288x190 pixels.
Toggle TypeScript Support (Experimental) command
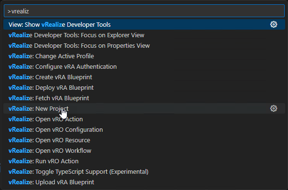[x=144, y=172]
